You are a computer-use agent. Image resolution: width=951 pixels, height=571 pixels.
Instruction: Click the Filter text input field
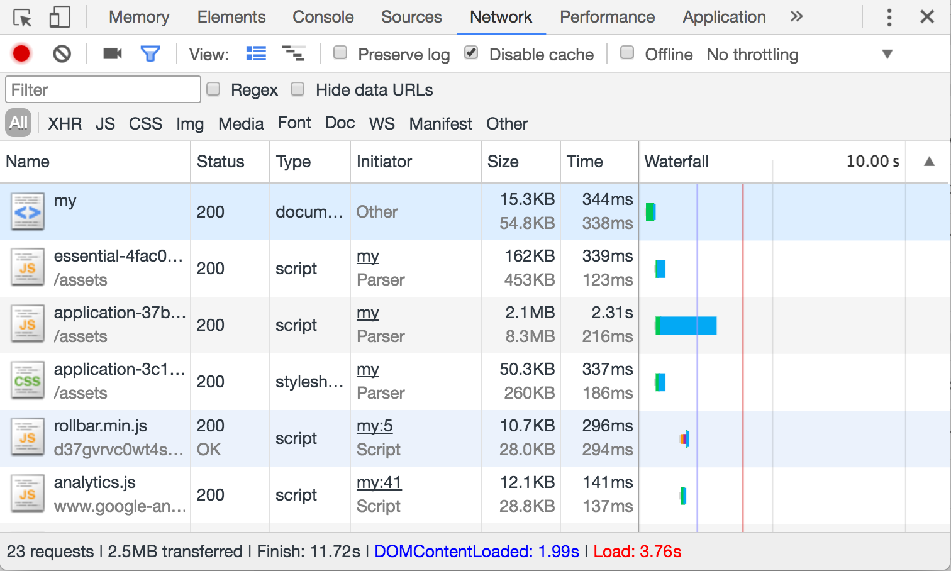(103, 90)
